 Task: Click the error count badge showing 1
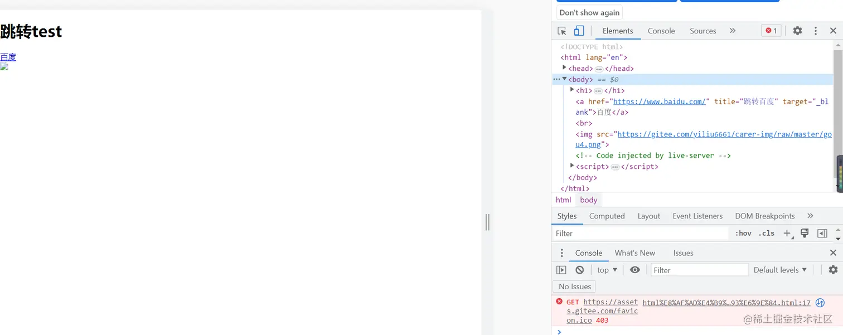(x=771, y=31)
